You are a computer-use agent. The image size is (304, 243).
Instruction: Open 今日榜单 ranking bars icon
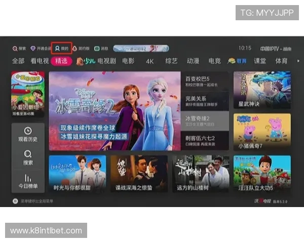tap(28, 178)
